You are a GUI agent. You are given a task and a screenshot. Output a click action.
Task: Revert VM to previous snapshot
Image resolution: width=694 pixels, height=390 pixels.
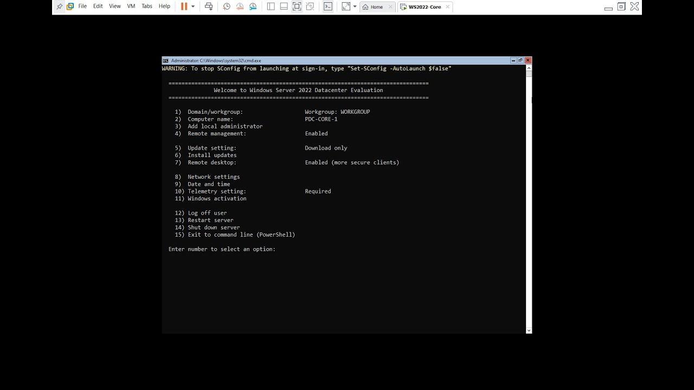click(x=240, y=6)
